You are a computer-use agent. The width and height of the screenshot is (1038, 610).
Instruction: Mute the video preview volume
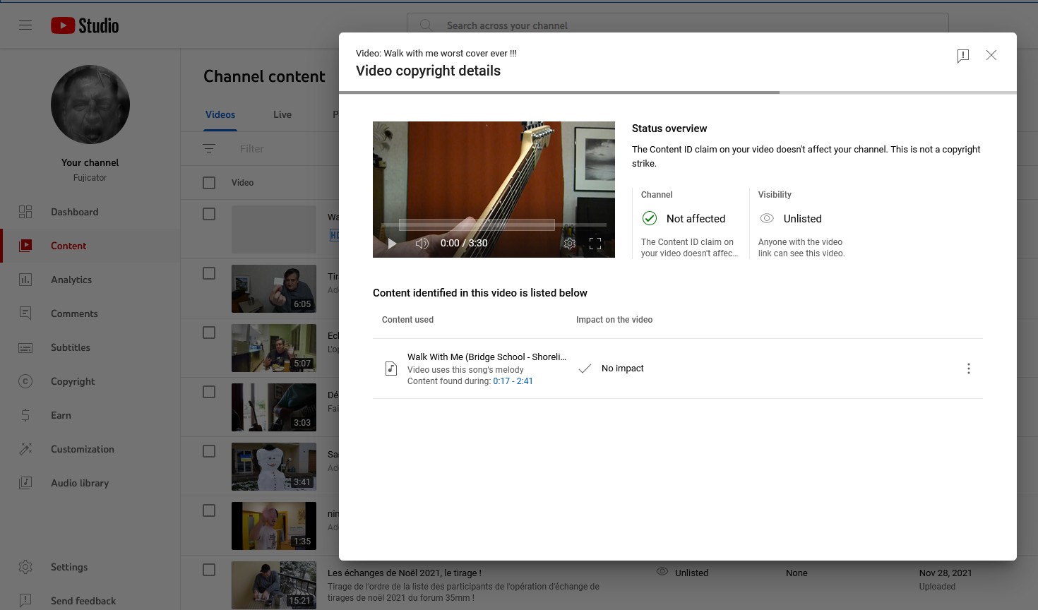[x=422, y=244]
